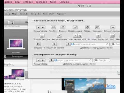Click the plus button in the standard set address bar

tap(51, 60)
